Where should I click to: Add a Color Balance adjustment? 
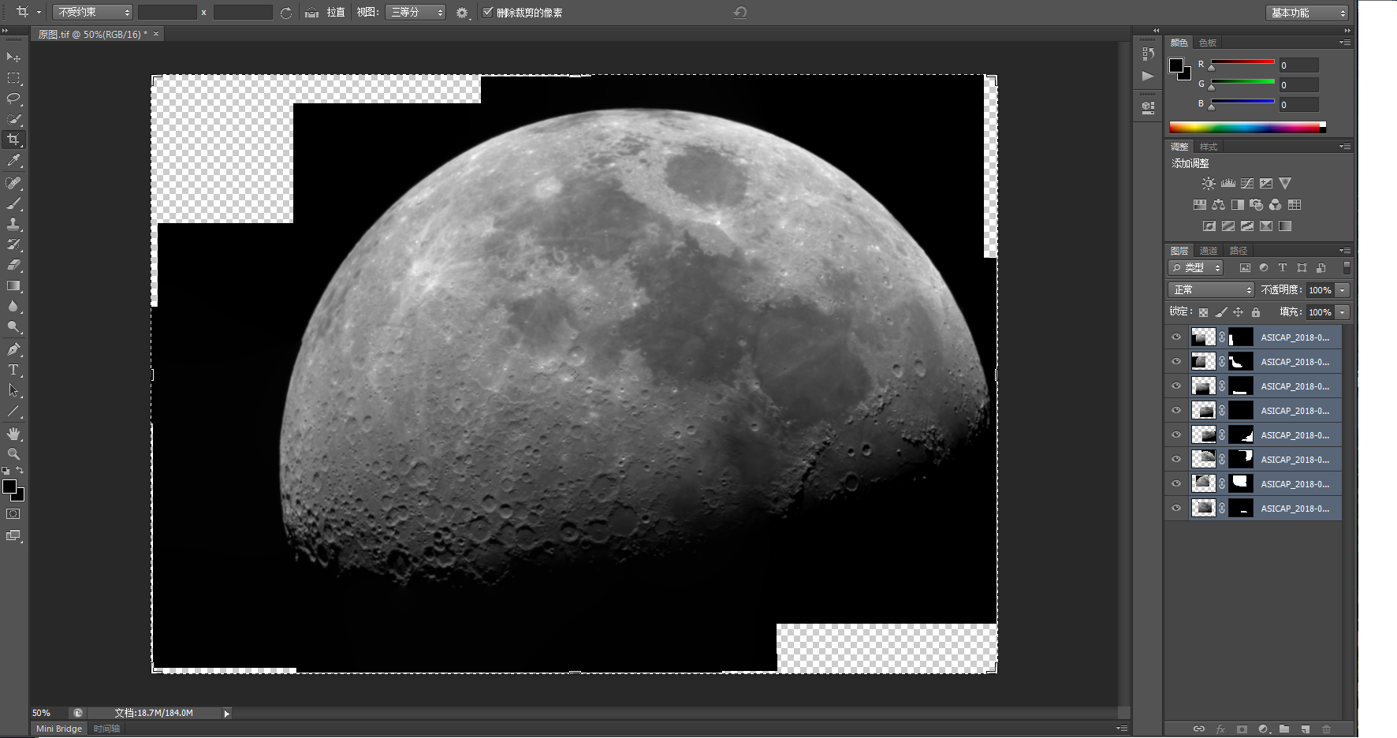[1219, 204]
